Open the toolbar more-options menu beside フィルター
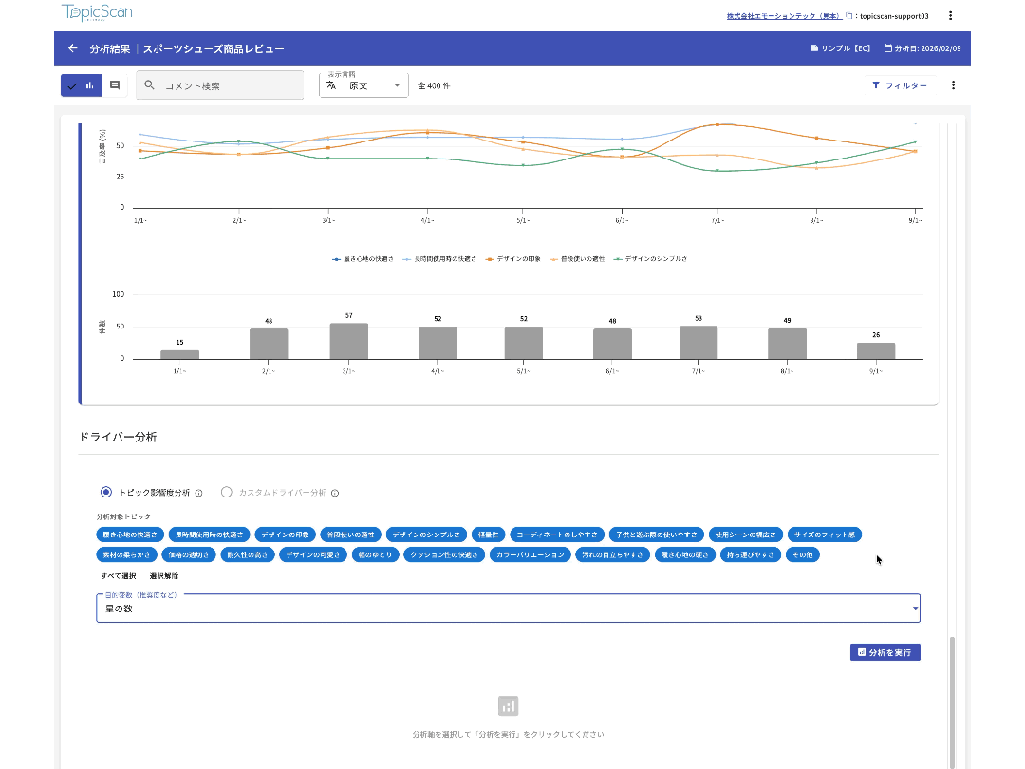1025x769 pixels. [x=953, y=85]
